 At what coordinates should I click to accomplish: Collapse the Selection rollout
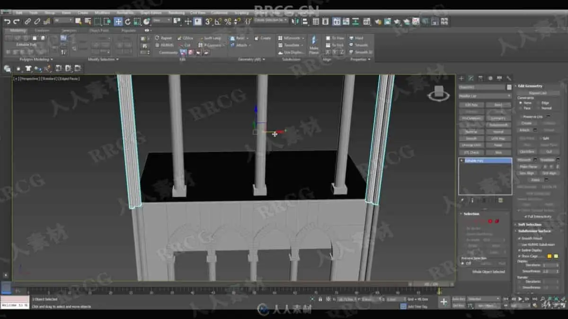tap(471, 214)
